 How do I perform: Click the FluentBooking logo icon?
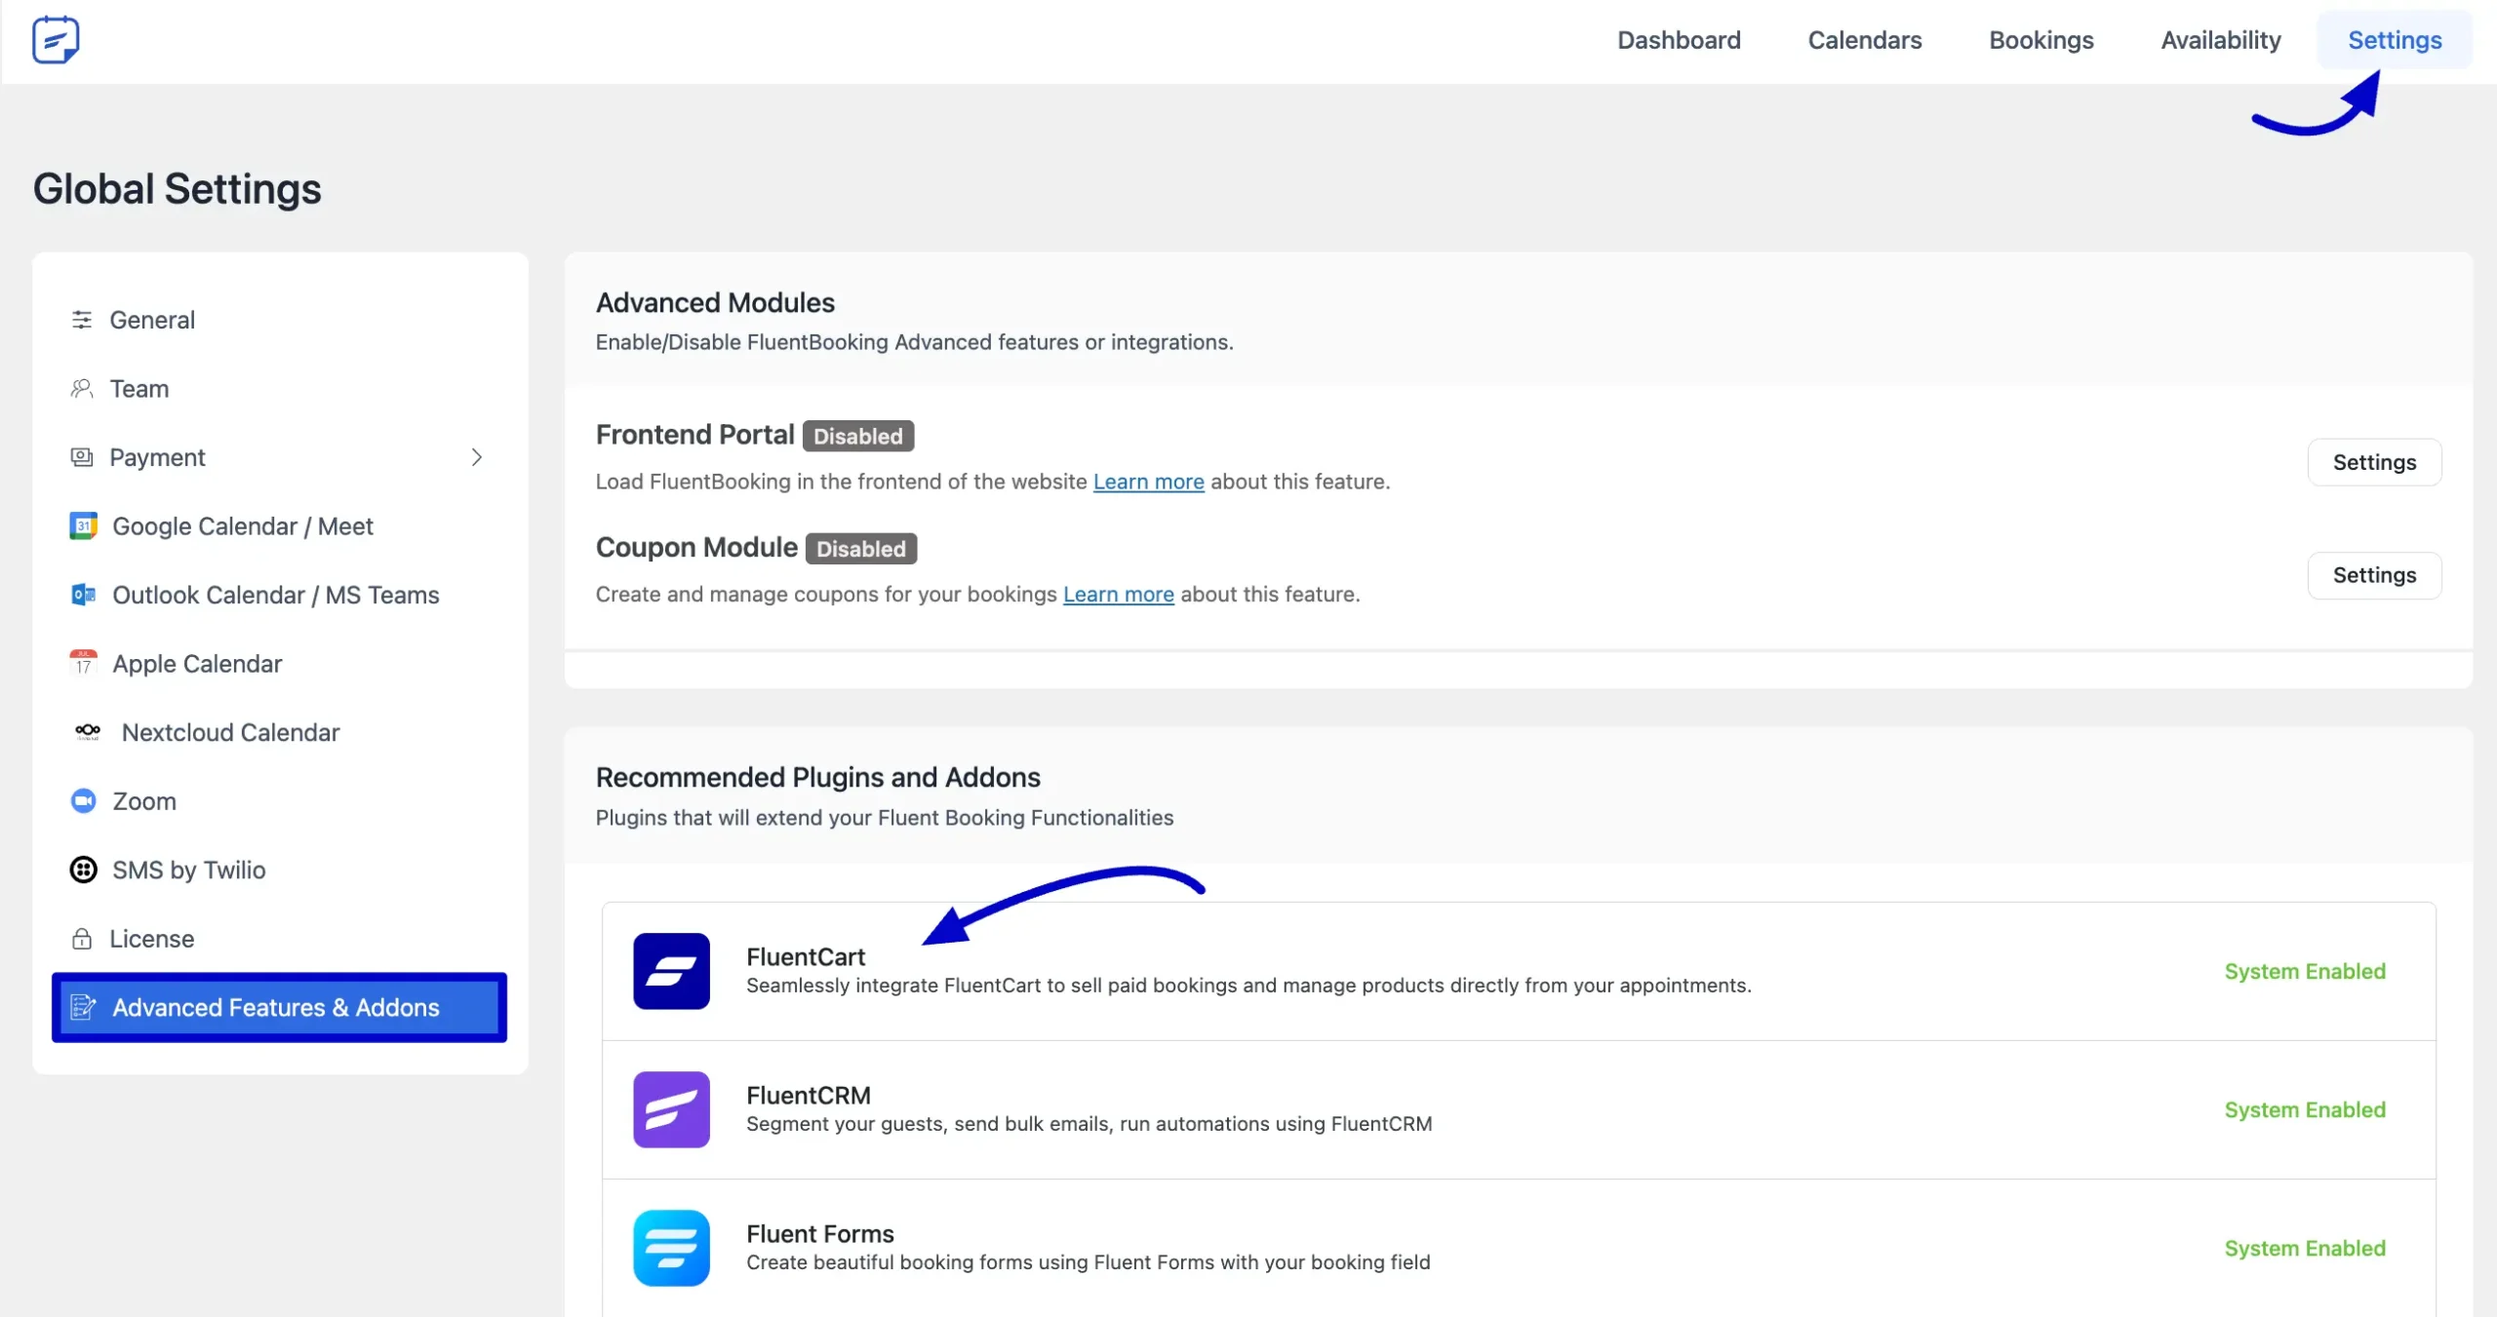tap(56, 40)
